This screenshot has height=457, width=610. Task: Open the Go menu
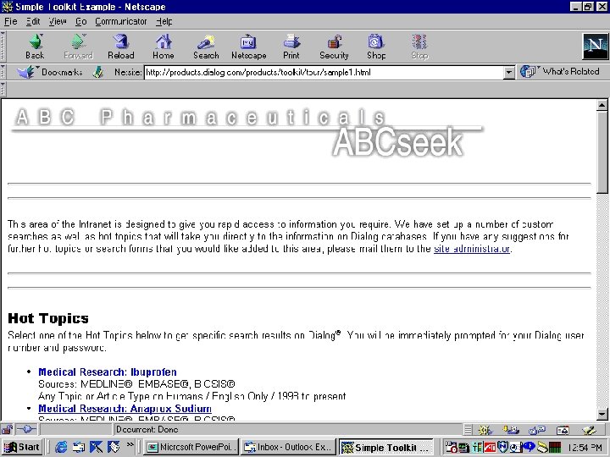[80, 21]
